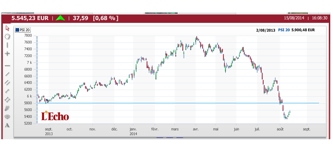333x163 pixels.
Task: Select the vertical line drawing tool
Action: (7, 45)
